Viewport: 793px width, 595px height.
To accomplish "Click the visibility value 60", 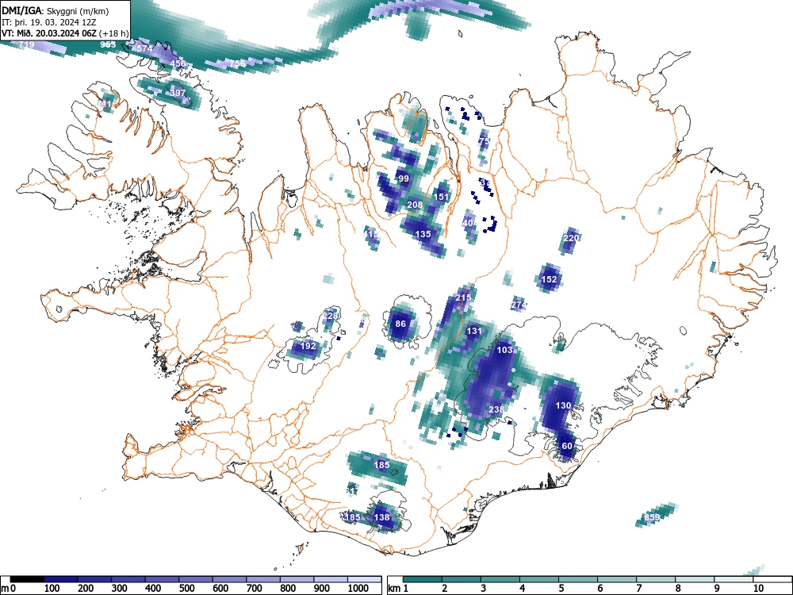I will [x=567, y=446].
